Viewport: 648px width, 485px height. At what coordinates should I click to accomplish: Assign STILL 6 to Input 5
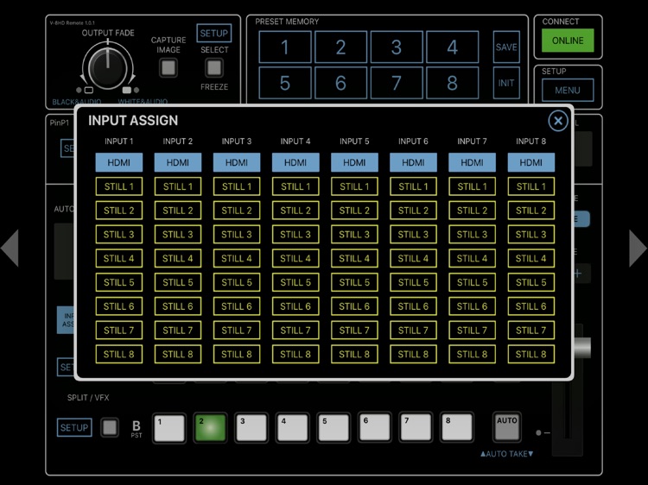354,306
